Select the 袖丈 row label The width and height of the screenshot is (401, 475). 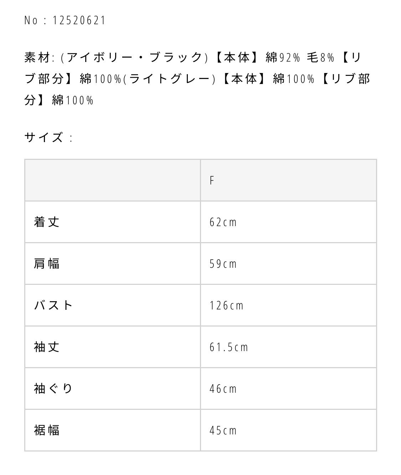click(x=47, y=347)
